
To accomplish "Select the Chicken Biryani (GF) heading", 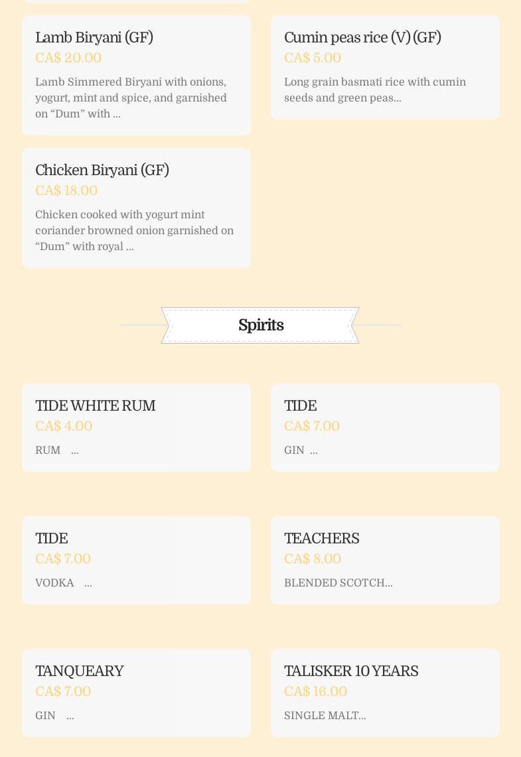I will click(102, 171).
